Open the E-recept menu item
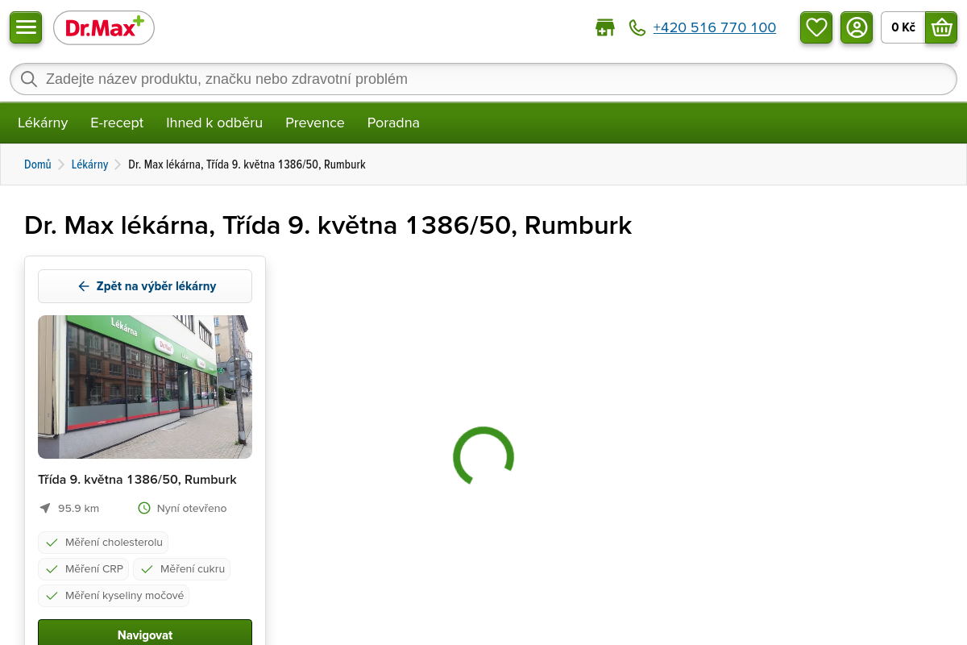Screen dimensions: 967x645 point(117,123)
